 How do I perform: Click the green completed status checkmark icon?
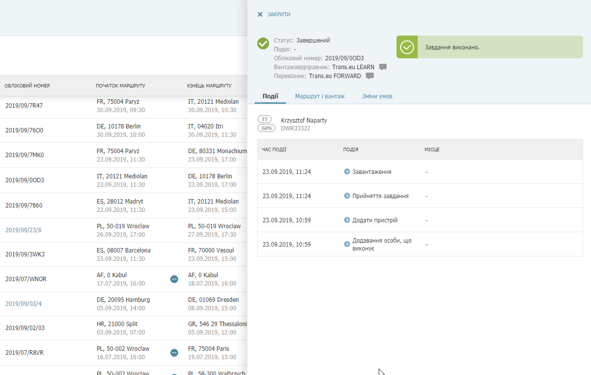tap(263, 43)
